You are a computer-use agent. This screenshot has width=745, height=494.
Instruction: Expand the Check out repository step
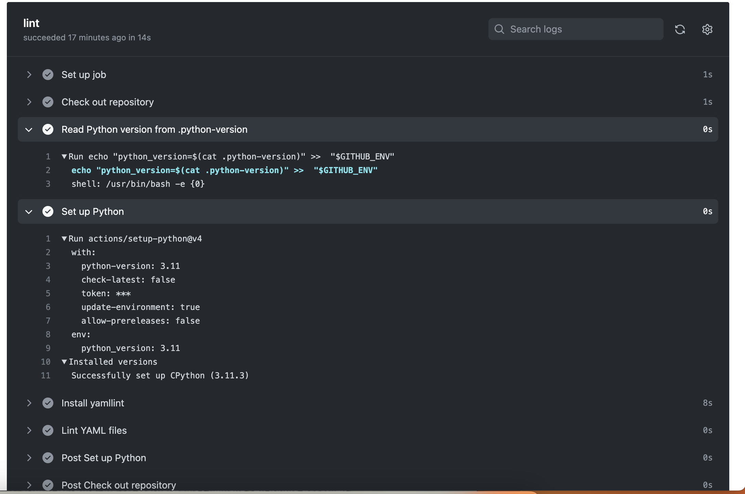point(29,102)
